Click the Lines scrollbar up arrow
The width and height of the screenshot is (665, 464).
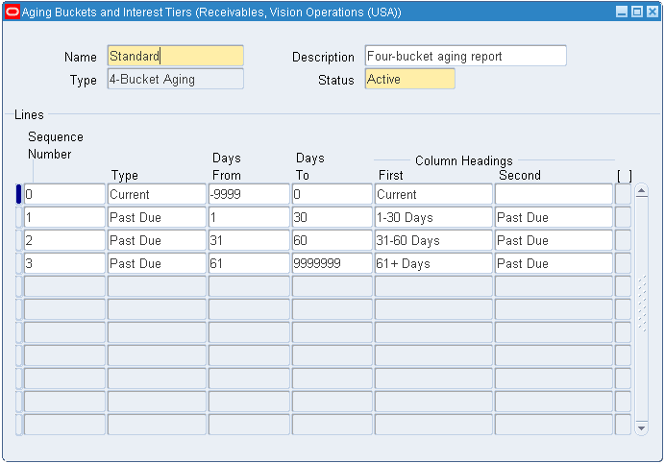[642, 190]
